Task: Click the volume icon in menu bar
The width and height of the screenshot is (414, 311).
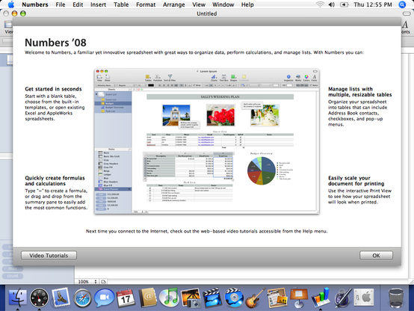Action: tap(332, 4)
